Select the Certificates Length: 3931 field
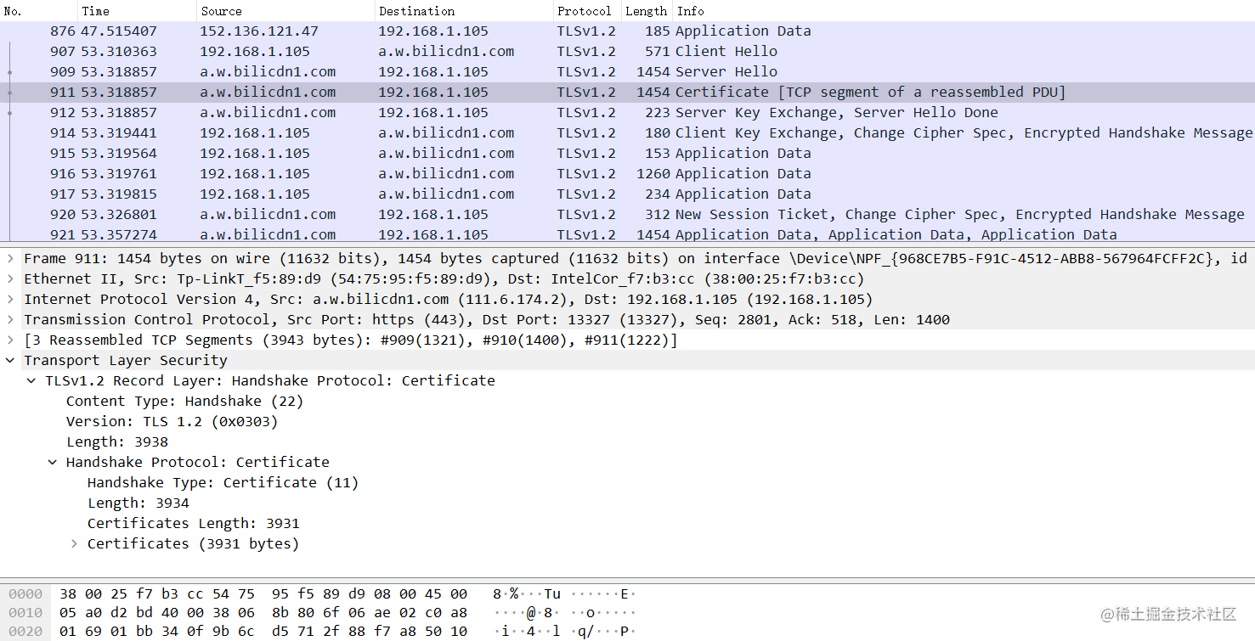This screenshot has width=1255, height=641. [x=193, y=523]
